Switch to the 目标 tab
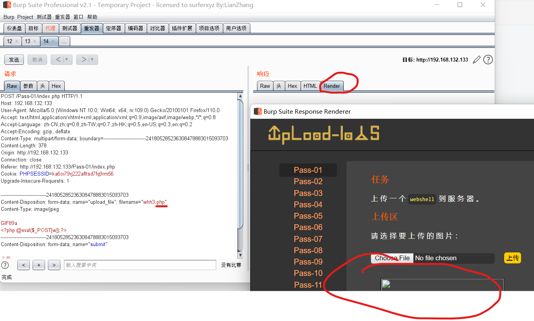Image resolution: width=534 pixels, height=321 pixels. (33, 28)
